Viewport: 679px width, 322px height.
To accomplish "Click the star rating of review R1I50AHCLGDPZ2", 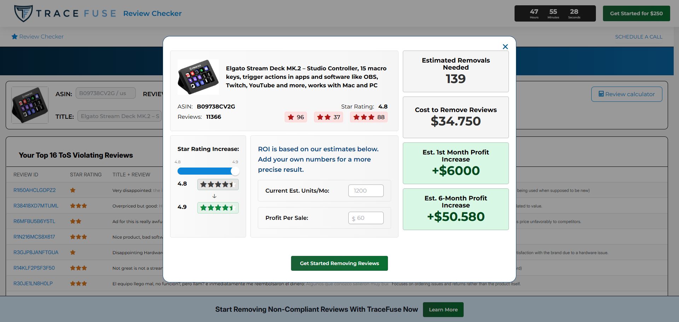I will click(x=73, y=190).
